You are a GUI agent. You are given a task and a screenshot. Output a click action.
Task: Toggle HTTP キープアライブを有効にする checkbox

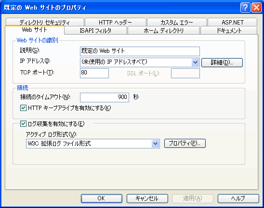click(23, 108)
